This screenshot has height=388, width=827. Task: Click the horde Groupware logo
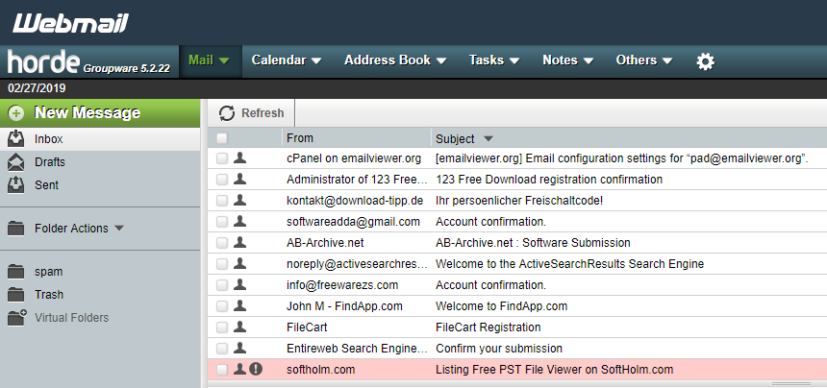[x=88, y=62]
